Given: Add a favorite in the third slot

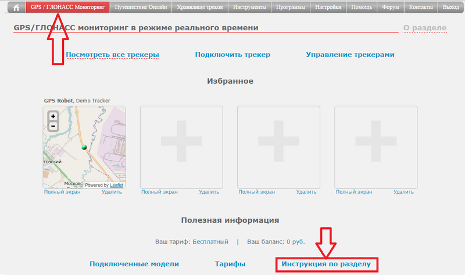Looking at the screenshot, I should (278, 147).
